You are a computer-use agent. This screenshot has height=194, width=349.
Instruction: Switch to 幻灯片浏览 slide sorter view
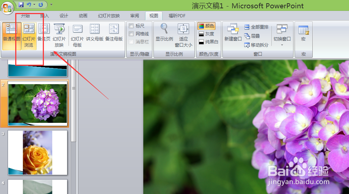point(29,36)
